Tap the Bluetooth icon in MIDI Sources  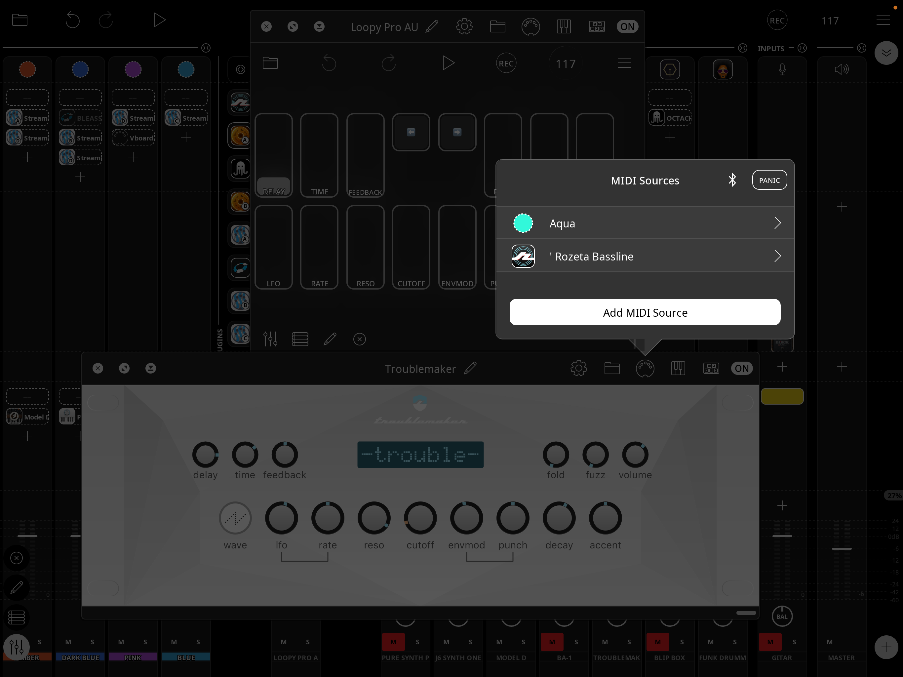[732, 180]
